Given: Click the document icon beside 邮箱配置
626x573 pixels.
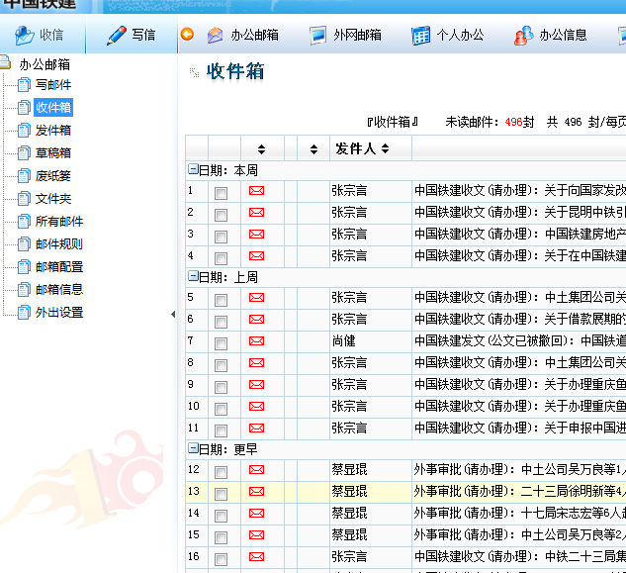Looking at the screenshot, I should (24, 267).
